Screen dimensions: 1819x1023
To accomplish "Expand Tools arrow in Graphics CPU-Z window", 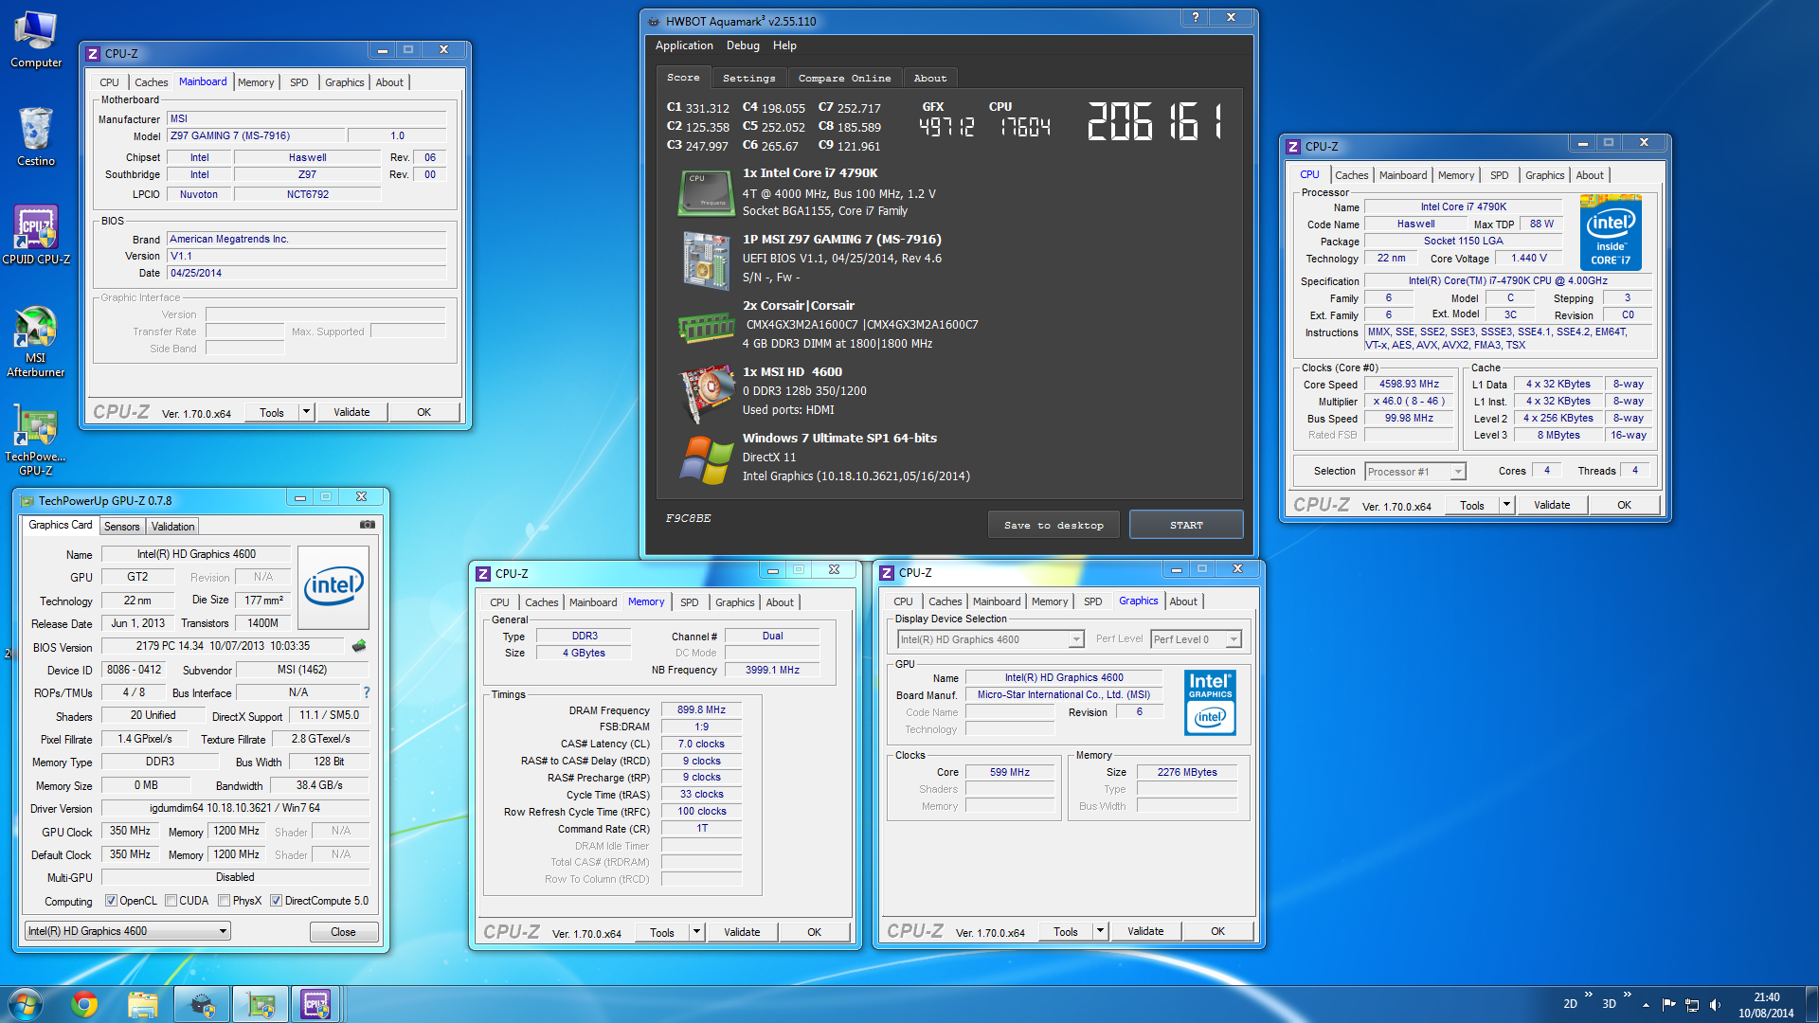I will 1100,931.
